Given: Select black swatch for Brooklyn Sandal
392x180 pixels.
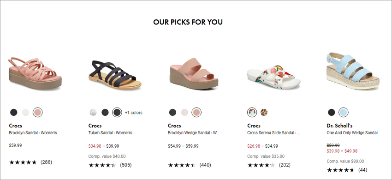Looking at the screenshot, I should pos(14,113).
